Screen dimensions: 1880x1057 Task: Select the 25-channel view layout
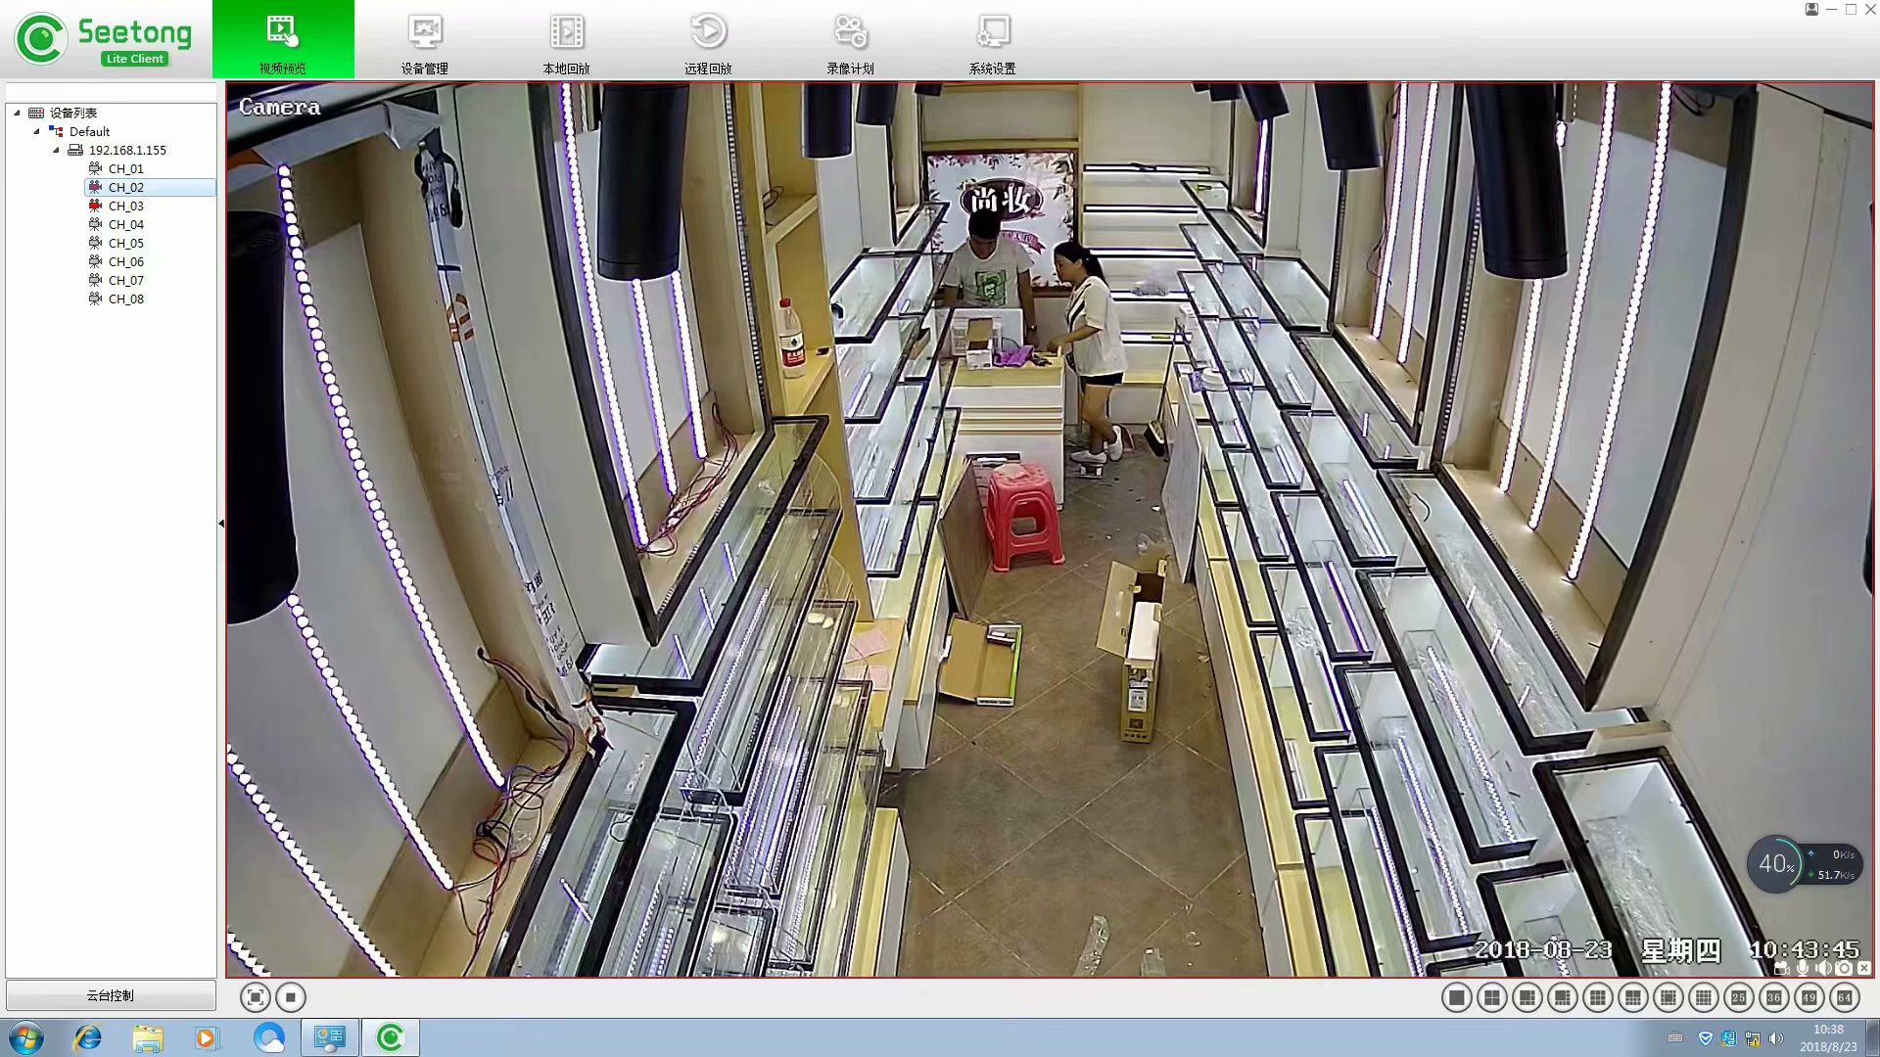[1738, 997]
